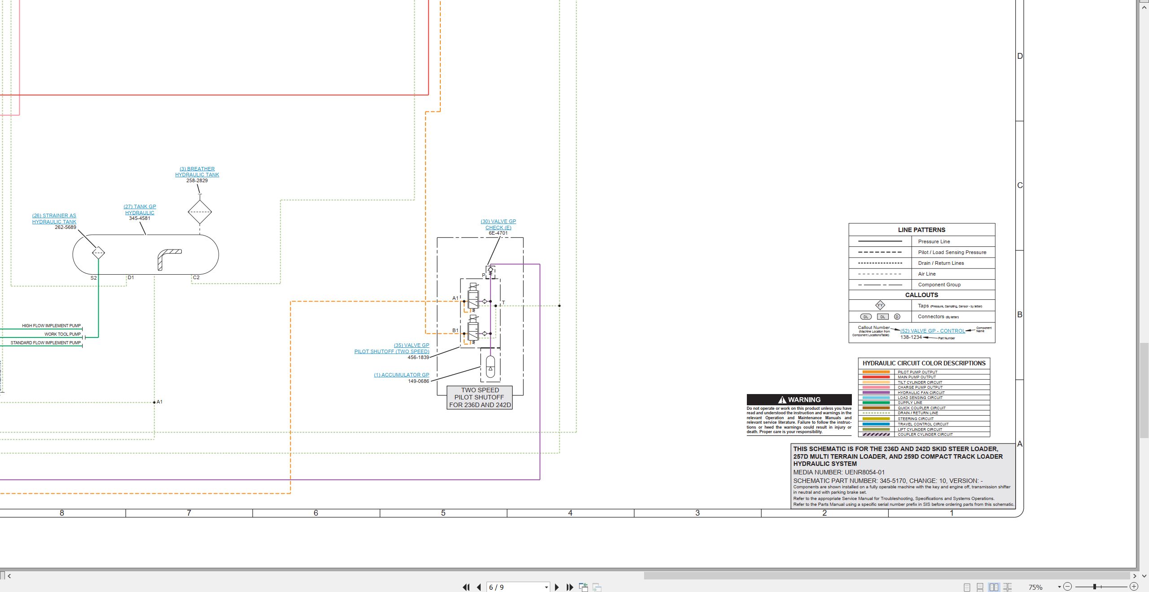The width and height of the screenshot is (1149, 592).
Task: Switch to two-page facing view
Action: (x=994, y=587)
